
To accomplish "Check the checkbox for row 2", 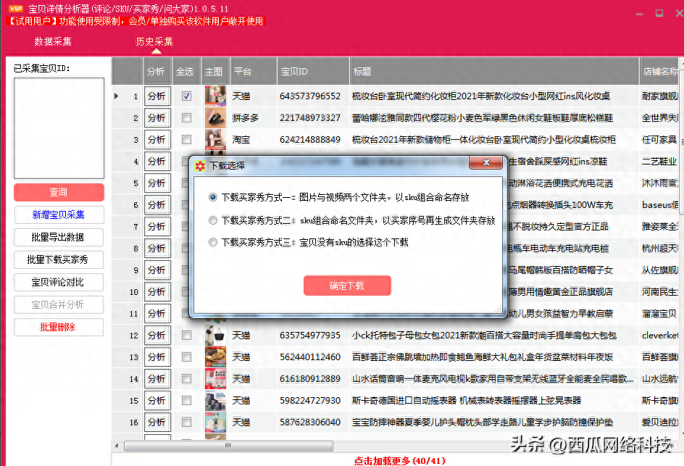I will [x=187, y=117].
